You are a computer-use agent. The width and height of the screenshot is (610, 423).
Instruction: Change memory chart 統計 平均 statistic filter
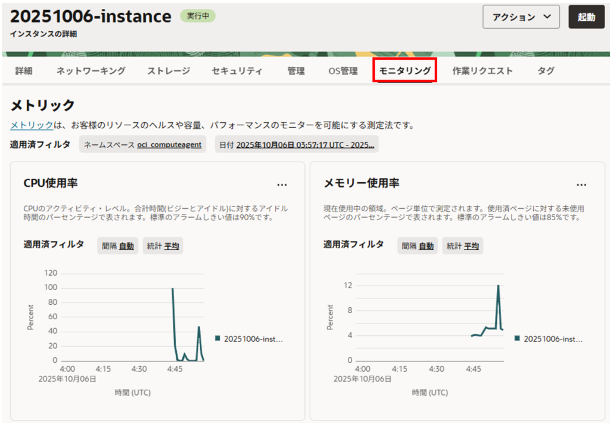tap(462, 246)
